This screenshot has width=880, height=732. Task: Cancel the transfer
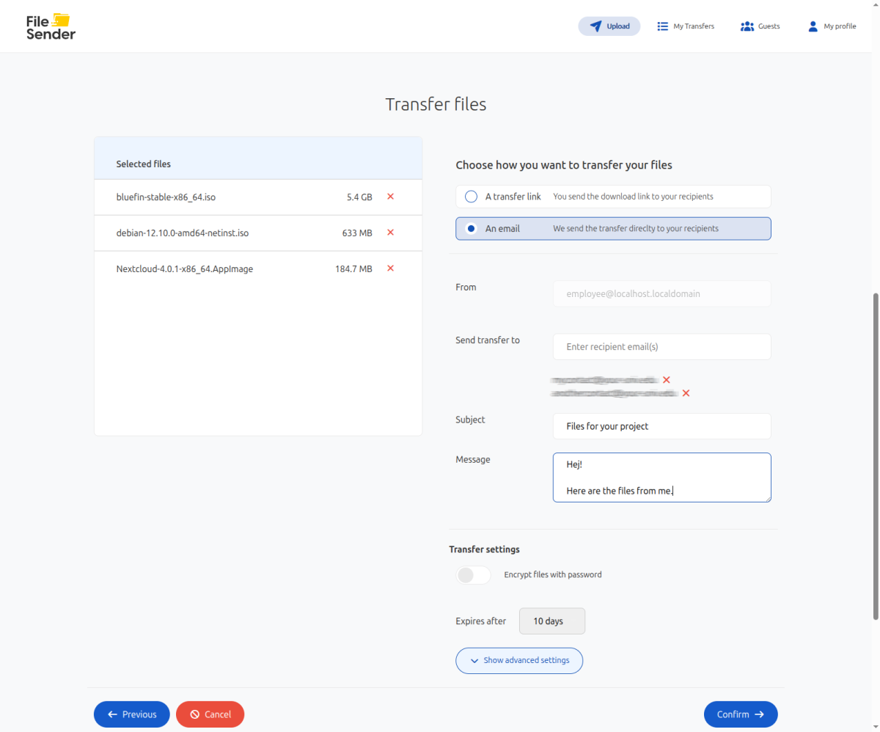click(x=210, y=714)
